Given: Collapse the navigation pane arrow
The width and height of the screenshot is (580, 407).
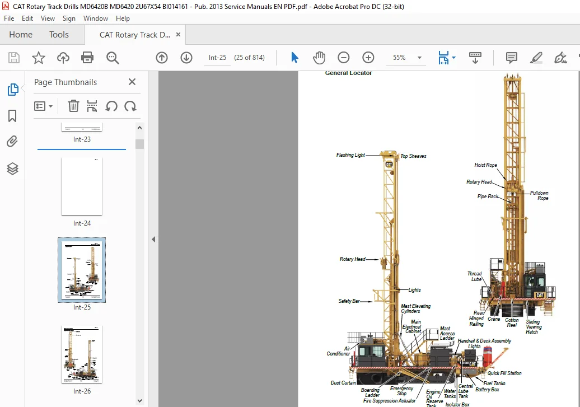Looking at the screenshot, I should pos(153,240).
